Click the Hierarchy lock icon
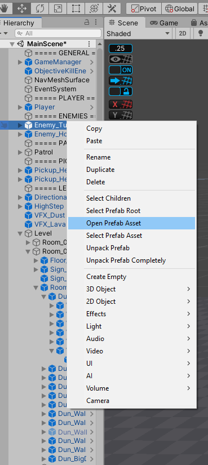Screen dimensions: 208x465 pos(87,22)
